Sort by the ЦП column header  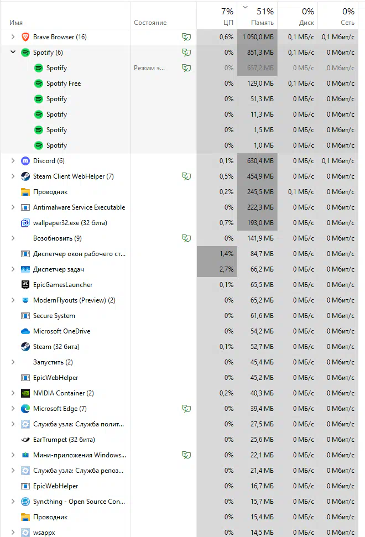point(217,15)
